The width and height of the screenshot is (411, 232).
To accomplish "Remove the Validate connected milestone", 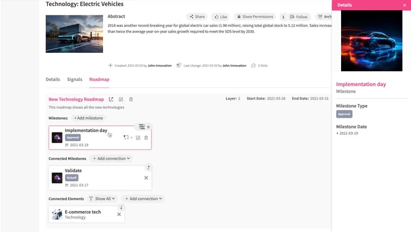I will pyautogui.click(x=146, y=178).
